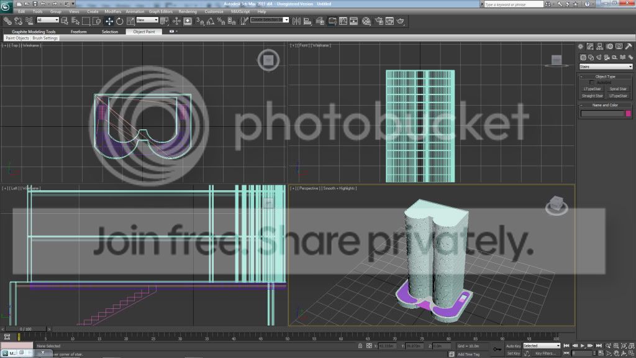636x358 pixels.
Task: Open the Utilities hammer panel tab
Action: (x=629, y=47)
